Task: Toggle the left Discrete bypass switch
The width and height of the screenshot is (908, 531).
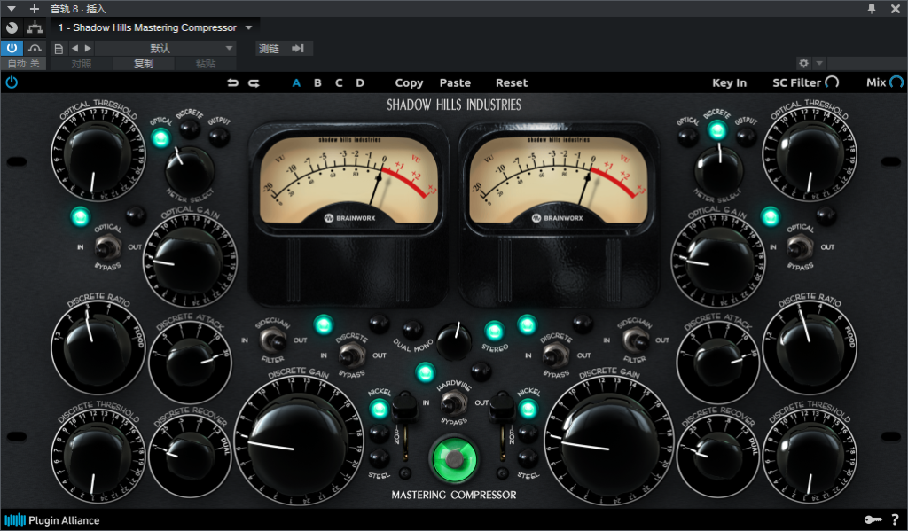Action: click(x=351, y=355)
